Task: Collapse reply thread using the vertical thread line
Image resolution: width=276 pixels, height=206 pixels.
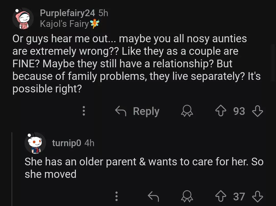Action: click(x=12, y=169)
